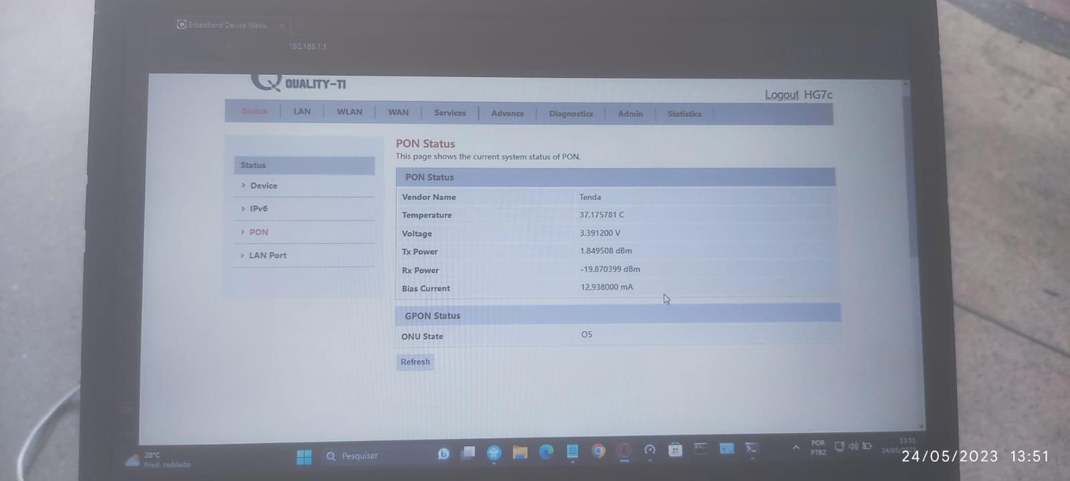Click the Task View icon
This screenshot has height=481, width=1070.
[468, 453]
